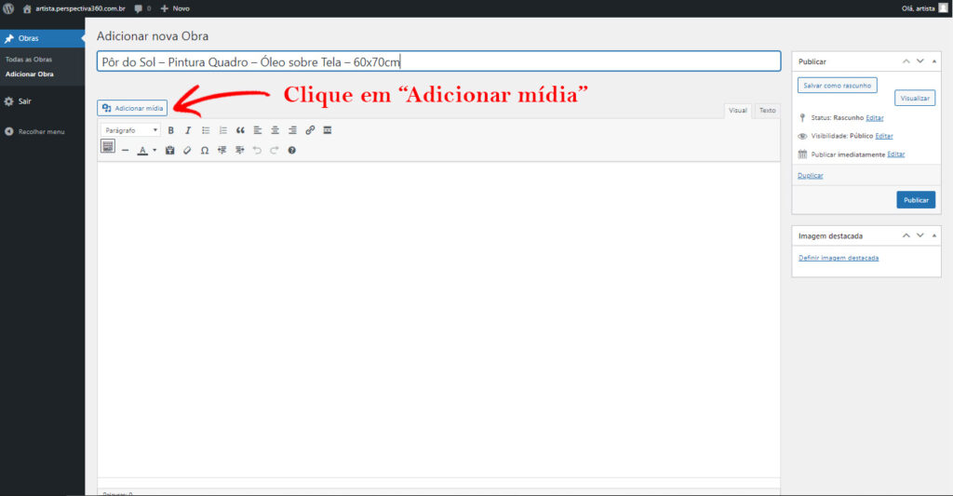Screen dimensions: 953x496
Task: Open Todas as Obras in the sidebar
Action: click(x=29, y=60)
